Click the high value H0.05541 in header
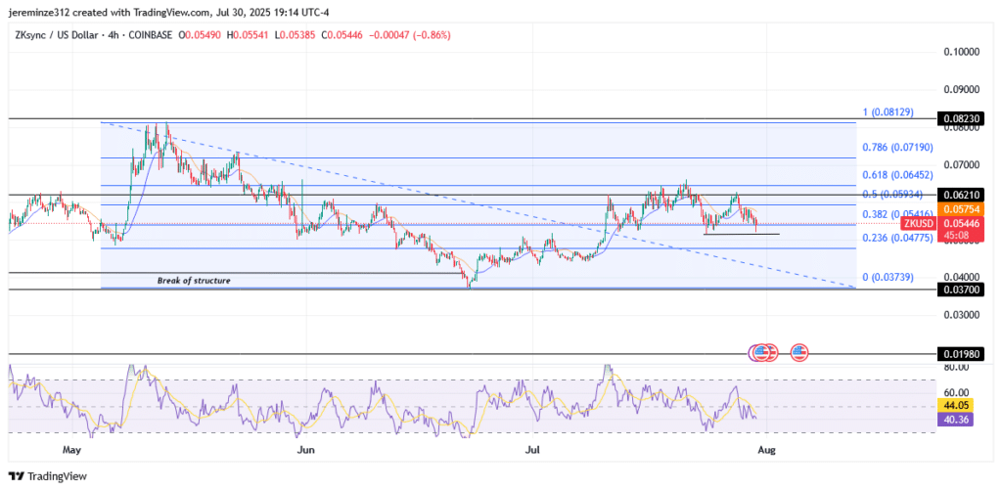The image size is (1002, 491). click(248, 36)
